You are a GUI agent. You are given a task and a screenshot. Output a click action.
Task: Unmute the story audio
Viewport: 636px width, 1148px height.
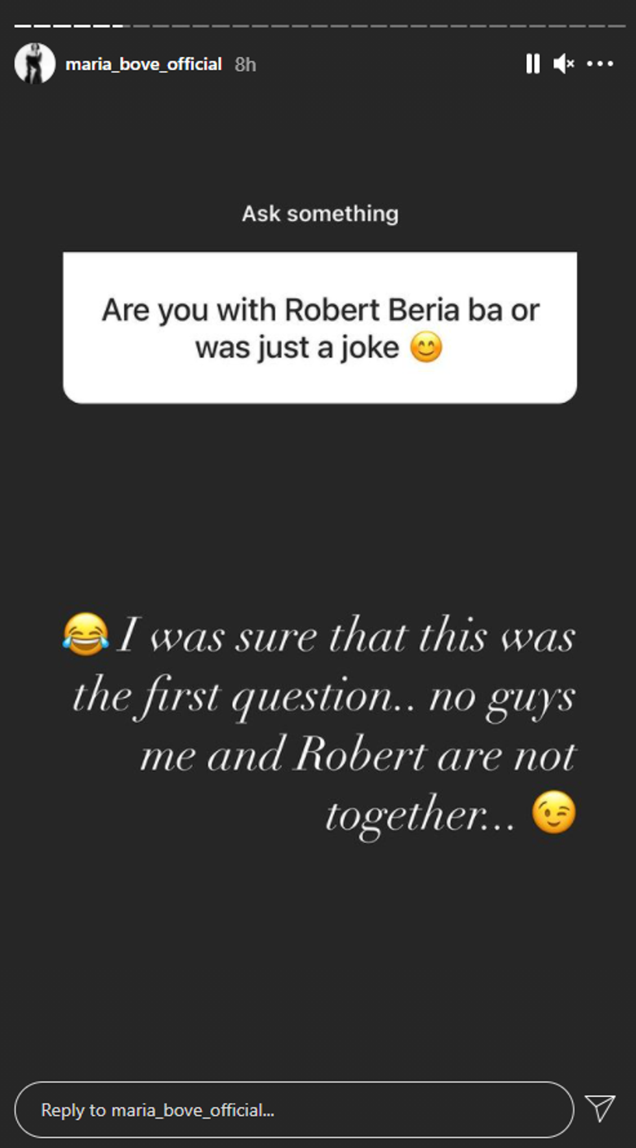pyautogui.click(x=563, y=64)
